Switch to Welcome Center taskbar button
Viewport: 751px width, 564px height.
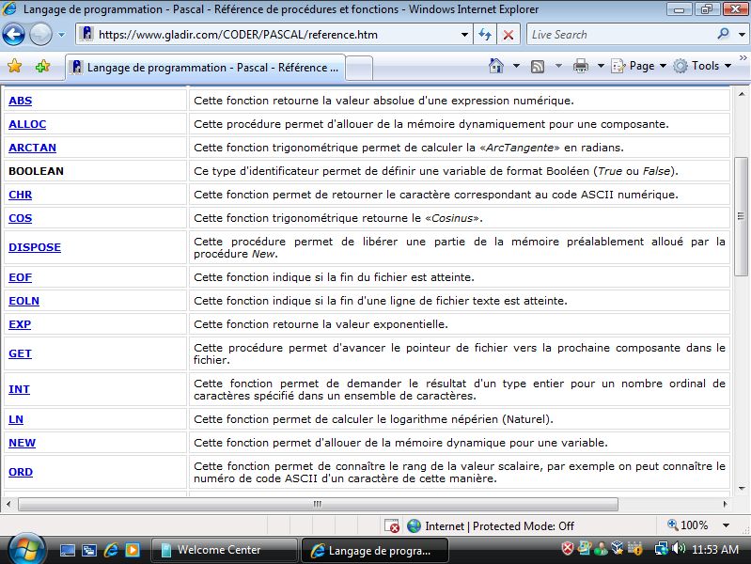[224, 550]
